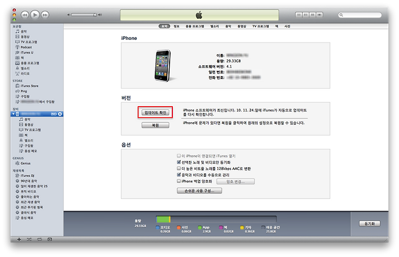Click the 동기화 sync button
Viewport: 399px width, 257px height.
pyautogui.click(x=370, y=224)
